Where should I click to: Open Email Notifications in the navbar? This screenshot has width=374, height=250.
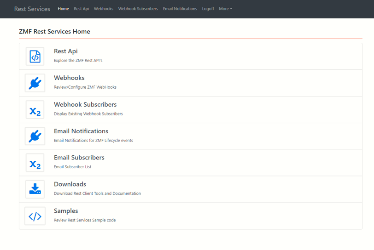(180, 9)
